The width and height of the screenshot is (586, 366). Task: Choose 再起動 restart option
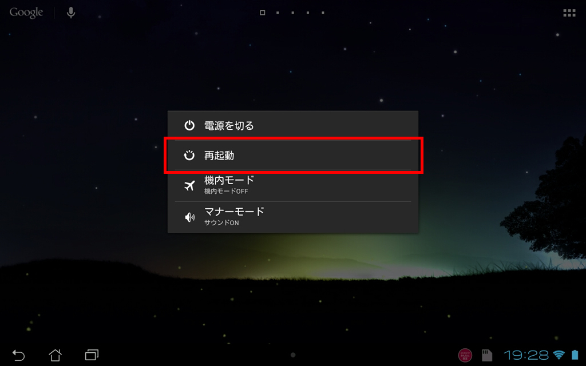pos(292,156)
